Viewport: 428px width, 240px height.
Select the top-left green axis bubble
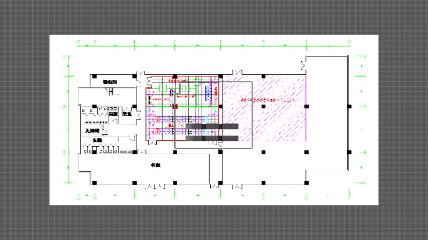coord(79,41)
